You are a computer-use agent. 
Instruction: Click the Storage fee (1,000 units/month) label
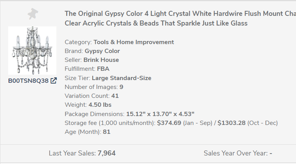pos(110,123)
